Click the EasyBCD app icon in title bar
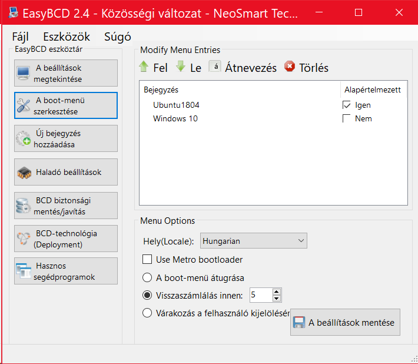418x364 pixels. point(14,12)
